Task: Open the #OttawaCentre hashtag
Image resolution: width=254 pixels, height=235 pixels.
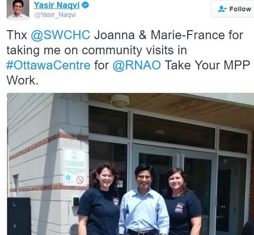Action: (x=48, y=65)
